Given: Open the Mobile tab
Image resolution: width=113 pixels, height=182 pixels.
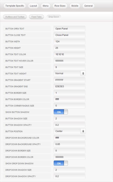Looking at the screenshot, I should [x=75, y=6].
